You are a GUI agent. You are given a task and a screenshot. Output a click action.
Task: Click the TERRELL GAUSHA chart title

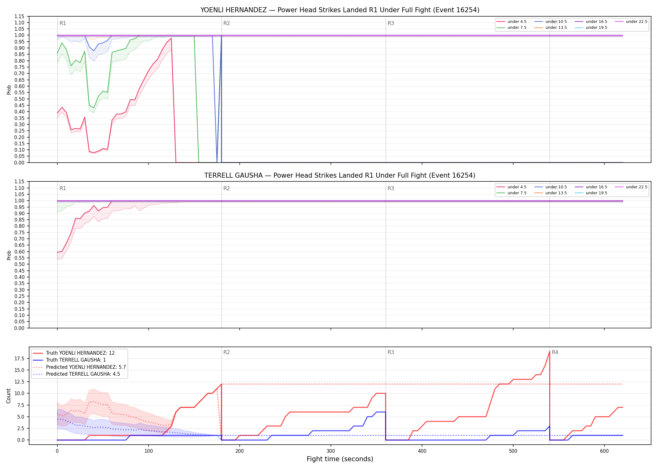point(340,175)
